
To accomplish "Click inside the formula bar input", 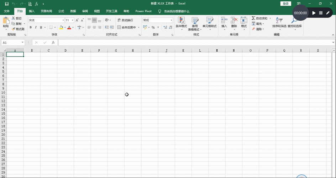I will coord(195,43).
